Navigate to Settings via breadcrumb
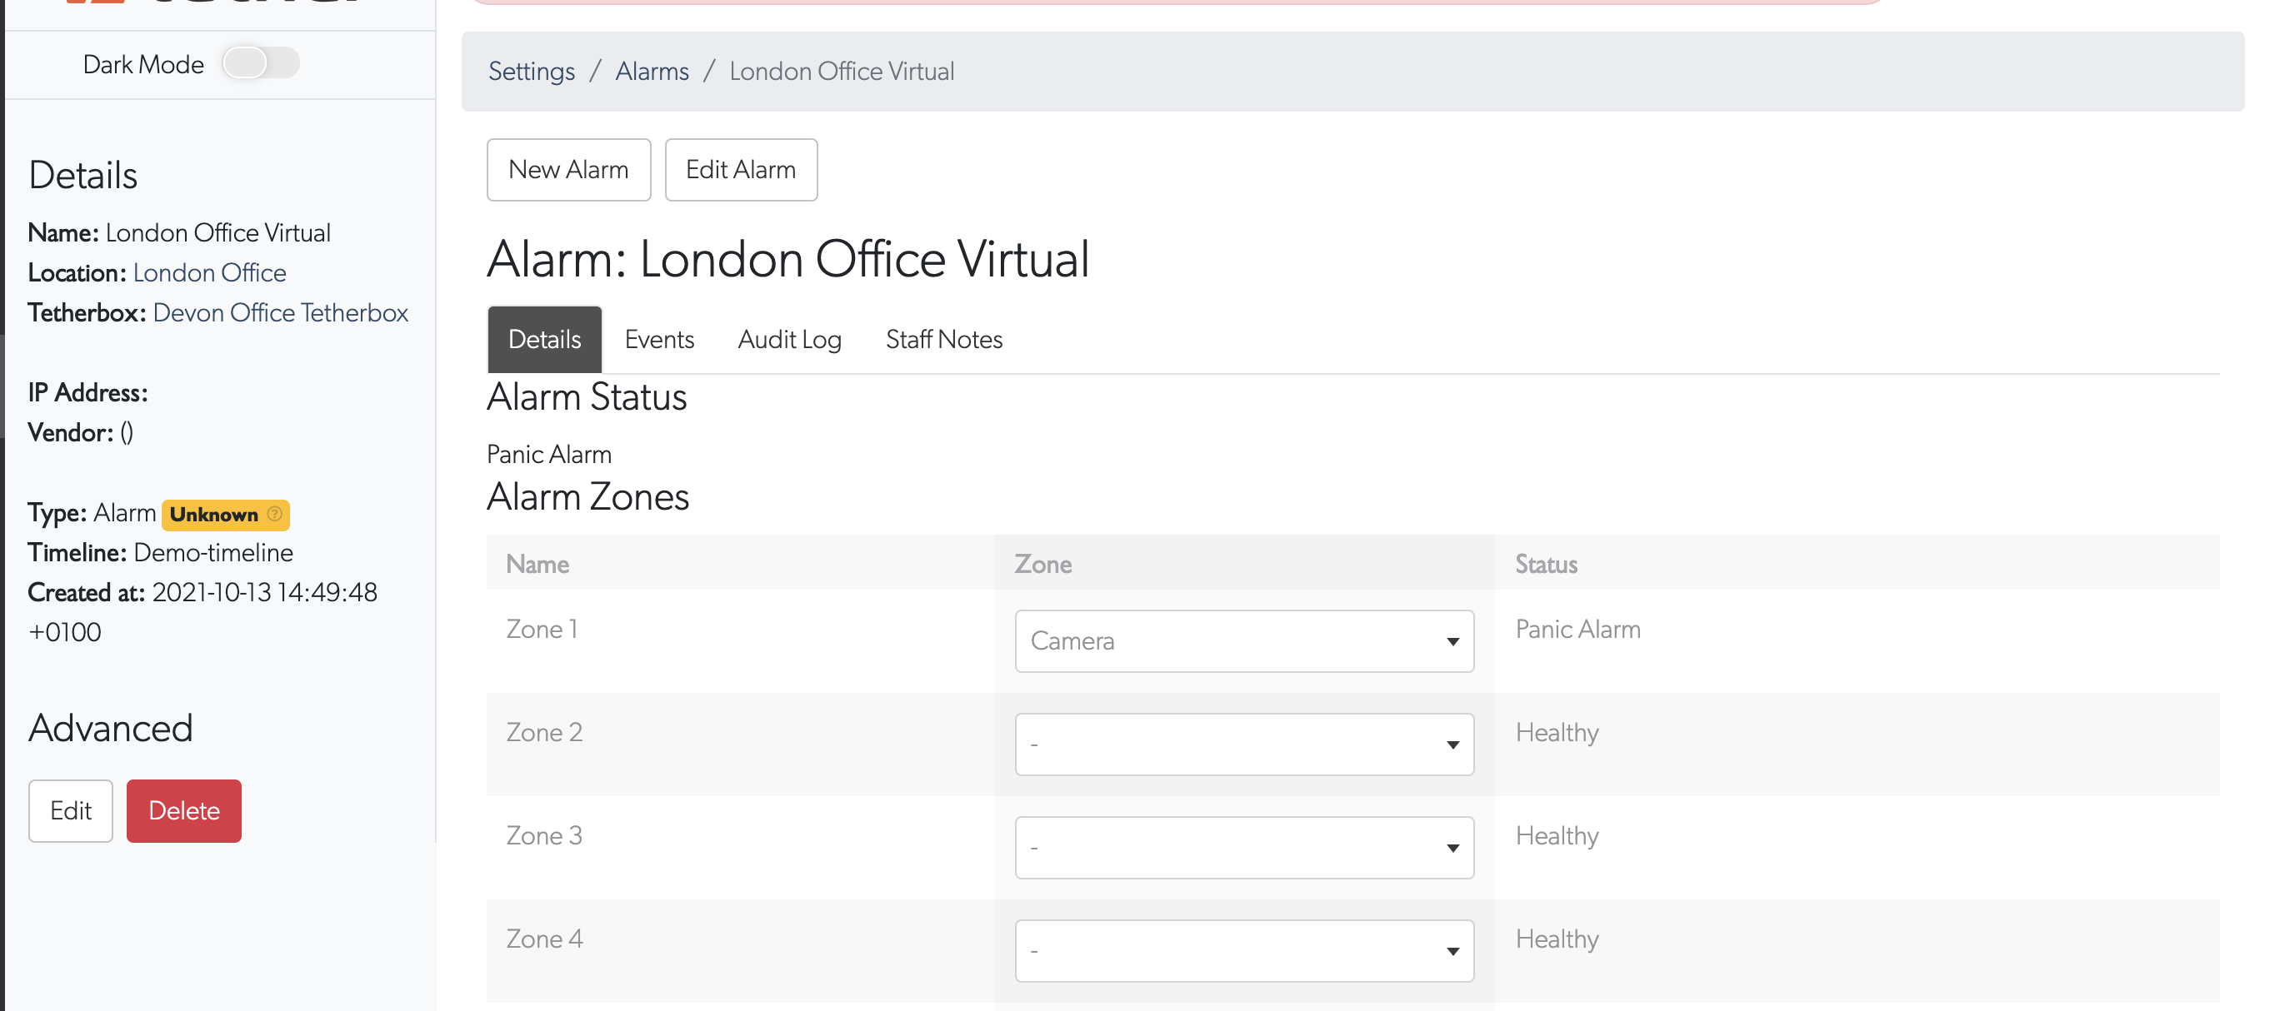The image size is (2270, 1011). tap(532, 72)
